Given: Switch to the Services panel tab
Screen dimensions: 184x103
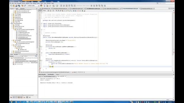Looking at the screenshot, I should tap(22, 9).
